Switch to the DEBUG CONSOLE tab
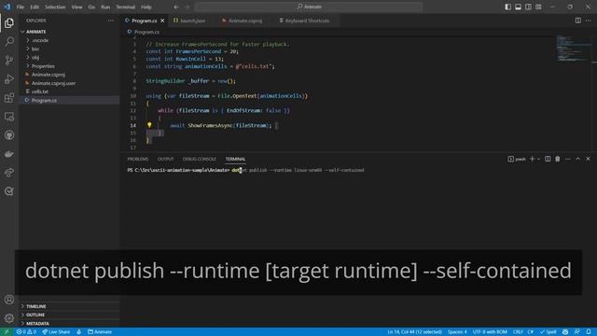This screenshot has width=597, height=336. tap(199, 159)
